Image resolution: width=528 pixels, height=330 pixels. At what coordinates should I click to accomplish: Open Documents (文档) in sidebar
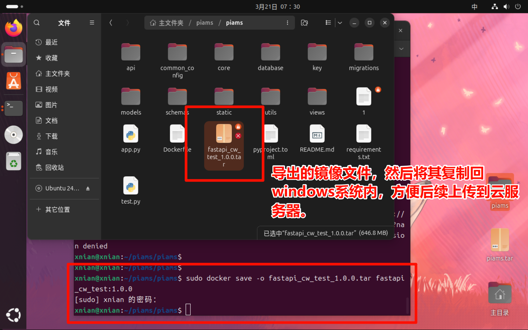64,121
